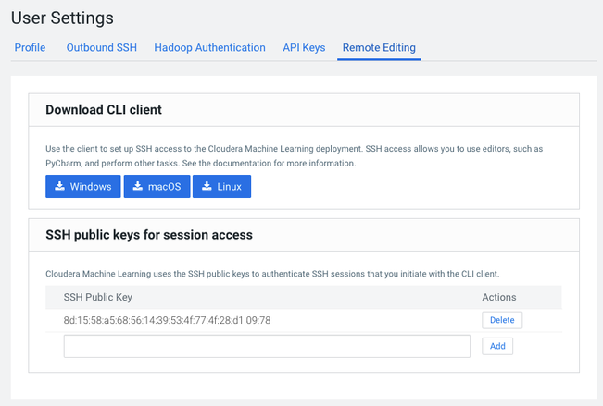Switch to the Outbound SSH tab
The width and height of the screenshot is (603, 406).
pos(102,48)
